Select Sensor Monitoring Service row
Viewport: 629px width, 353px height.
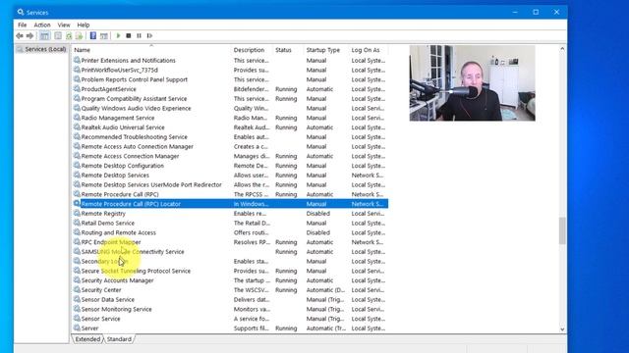click(x=116, y=309)
